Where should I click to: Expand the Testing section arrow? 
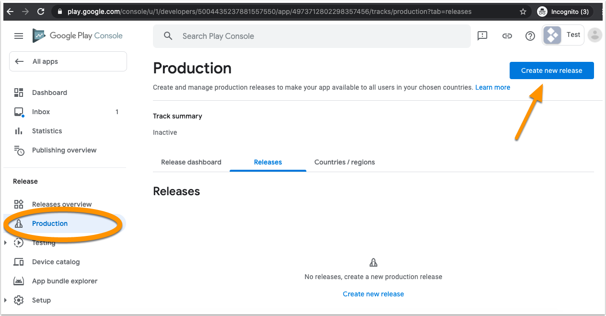pyautogui.click(x=6, y=243)
